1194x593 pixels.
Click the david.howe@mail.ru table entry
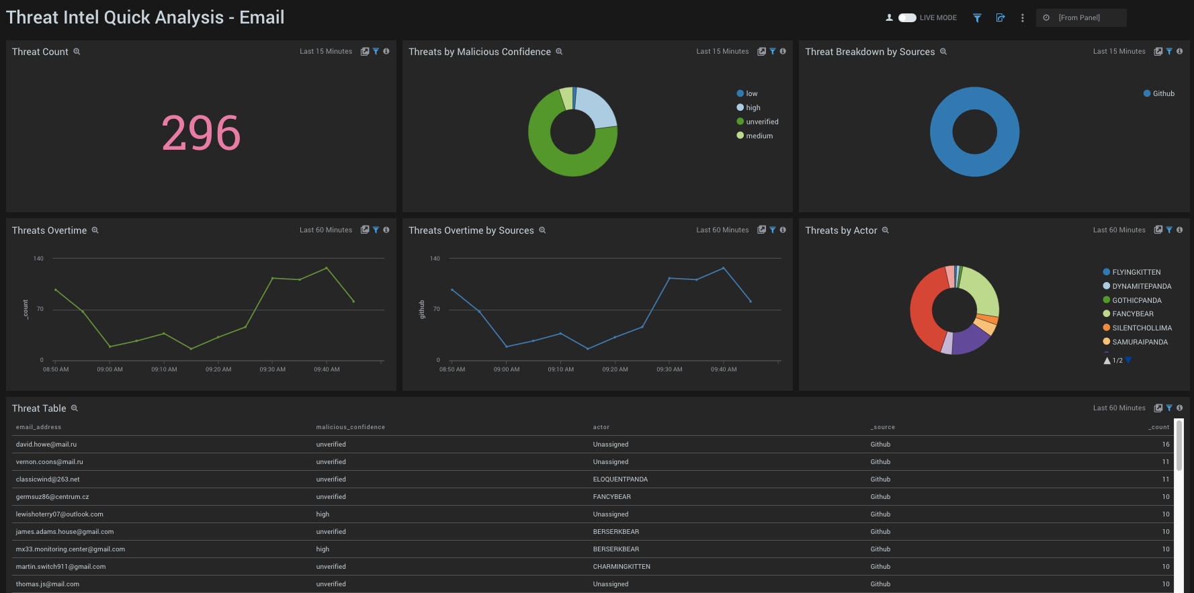(x=46, y=445)
